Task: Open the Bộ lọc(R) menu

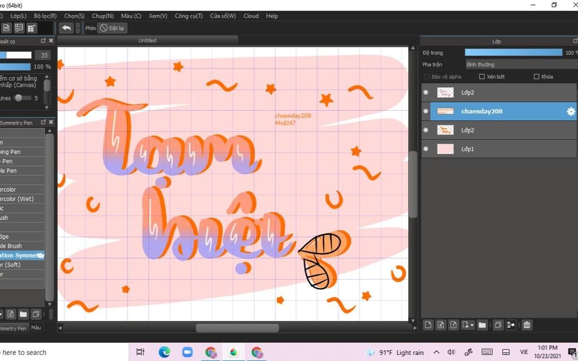Action: pos(45,16)
